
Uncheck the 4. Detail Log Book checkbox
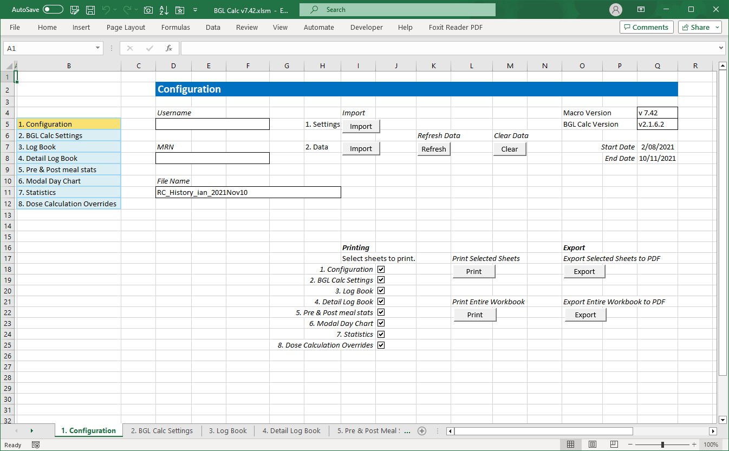point(381,302)
